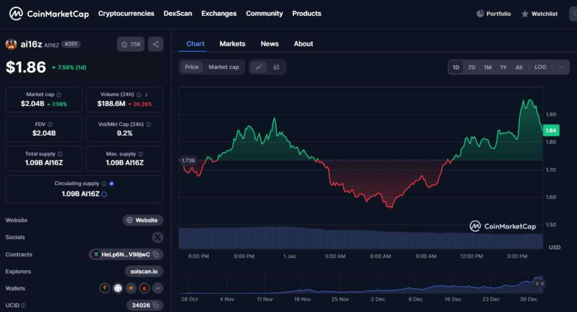Open the chart more options ellipsis menu

click(561, 67)
